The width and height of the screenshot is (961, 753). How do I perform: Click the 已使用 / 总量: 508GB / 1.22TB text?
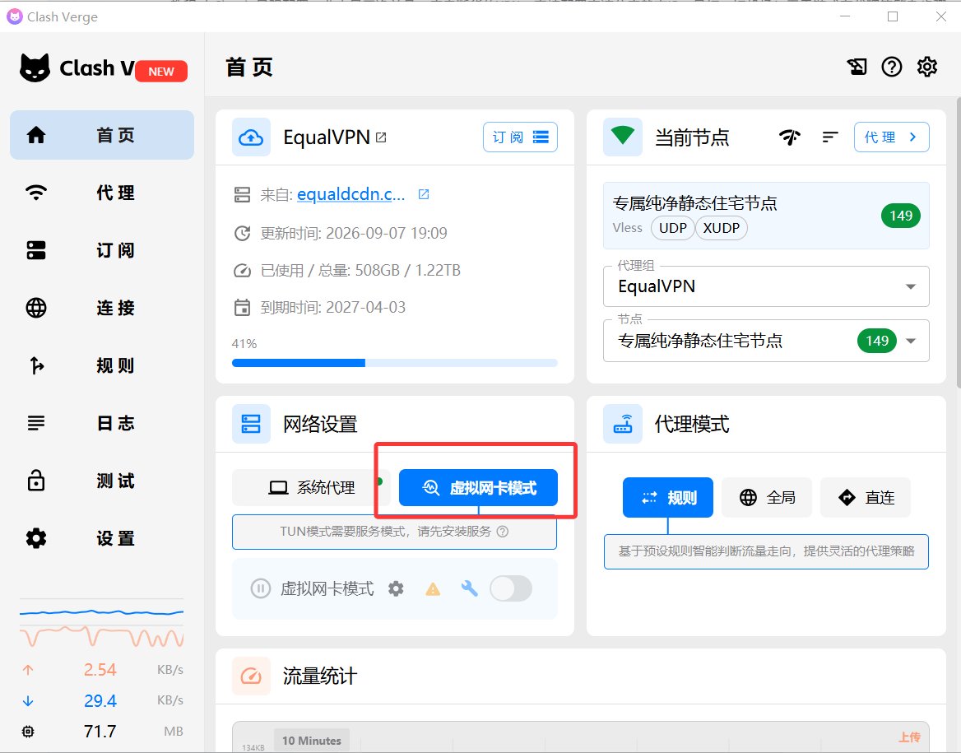(x=360, y=271)
